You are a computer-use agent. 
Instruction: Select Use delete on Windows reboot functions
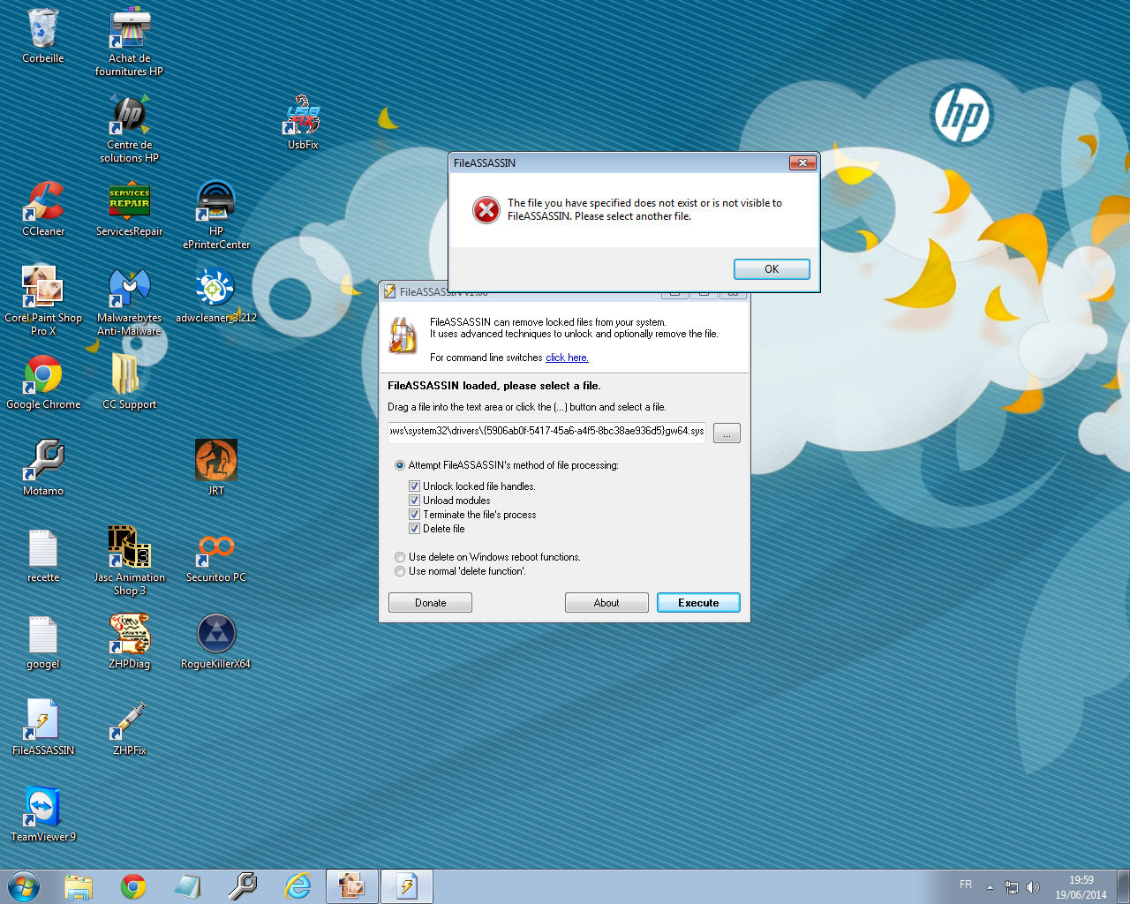(x=400, y=557)
